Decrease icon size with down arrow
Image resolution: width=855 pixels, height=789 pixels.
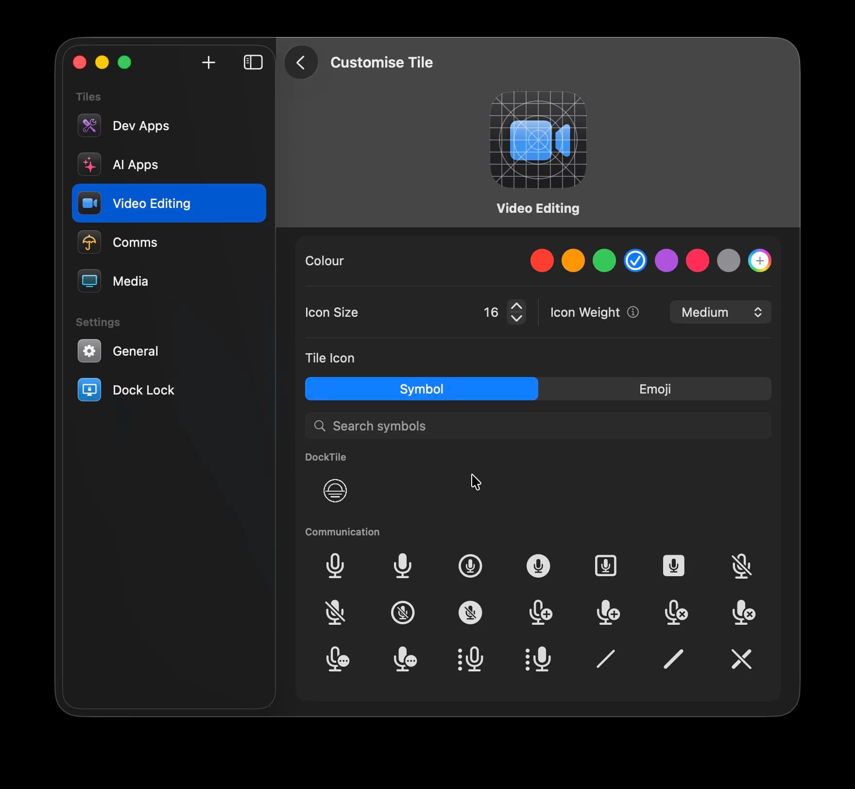[x=517, y=318]
